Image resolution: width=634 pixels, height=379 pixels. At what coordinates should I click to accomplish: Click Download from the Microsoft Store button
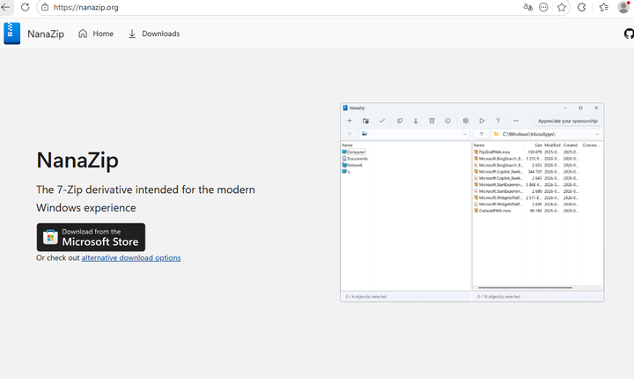coord(91,237)
